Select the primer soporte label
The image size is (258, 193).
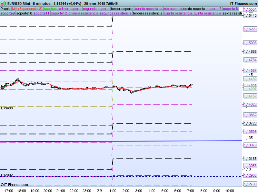point(70,9)
